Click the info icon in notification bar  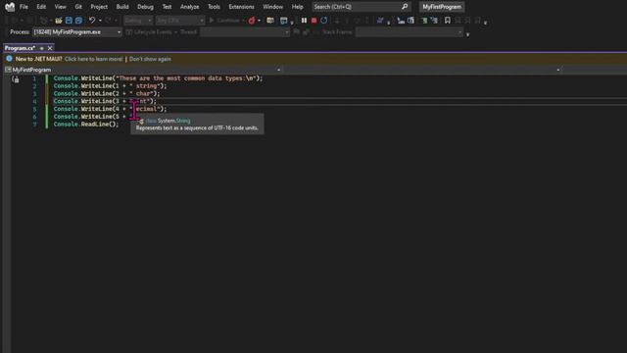[x=9, y=59]
